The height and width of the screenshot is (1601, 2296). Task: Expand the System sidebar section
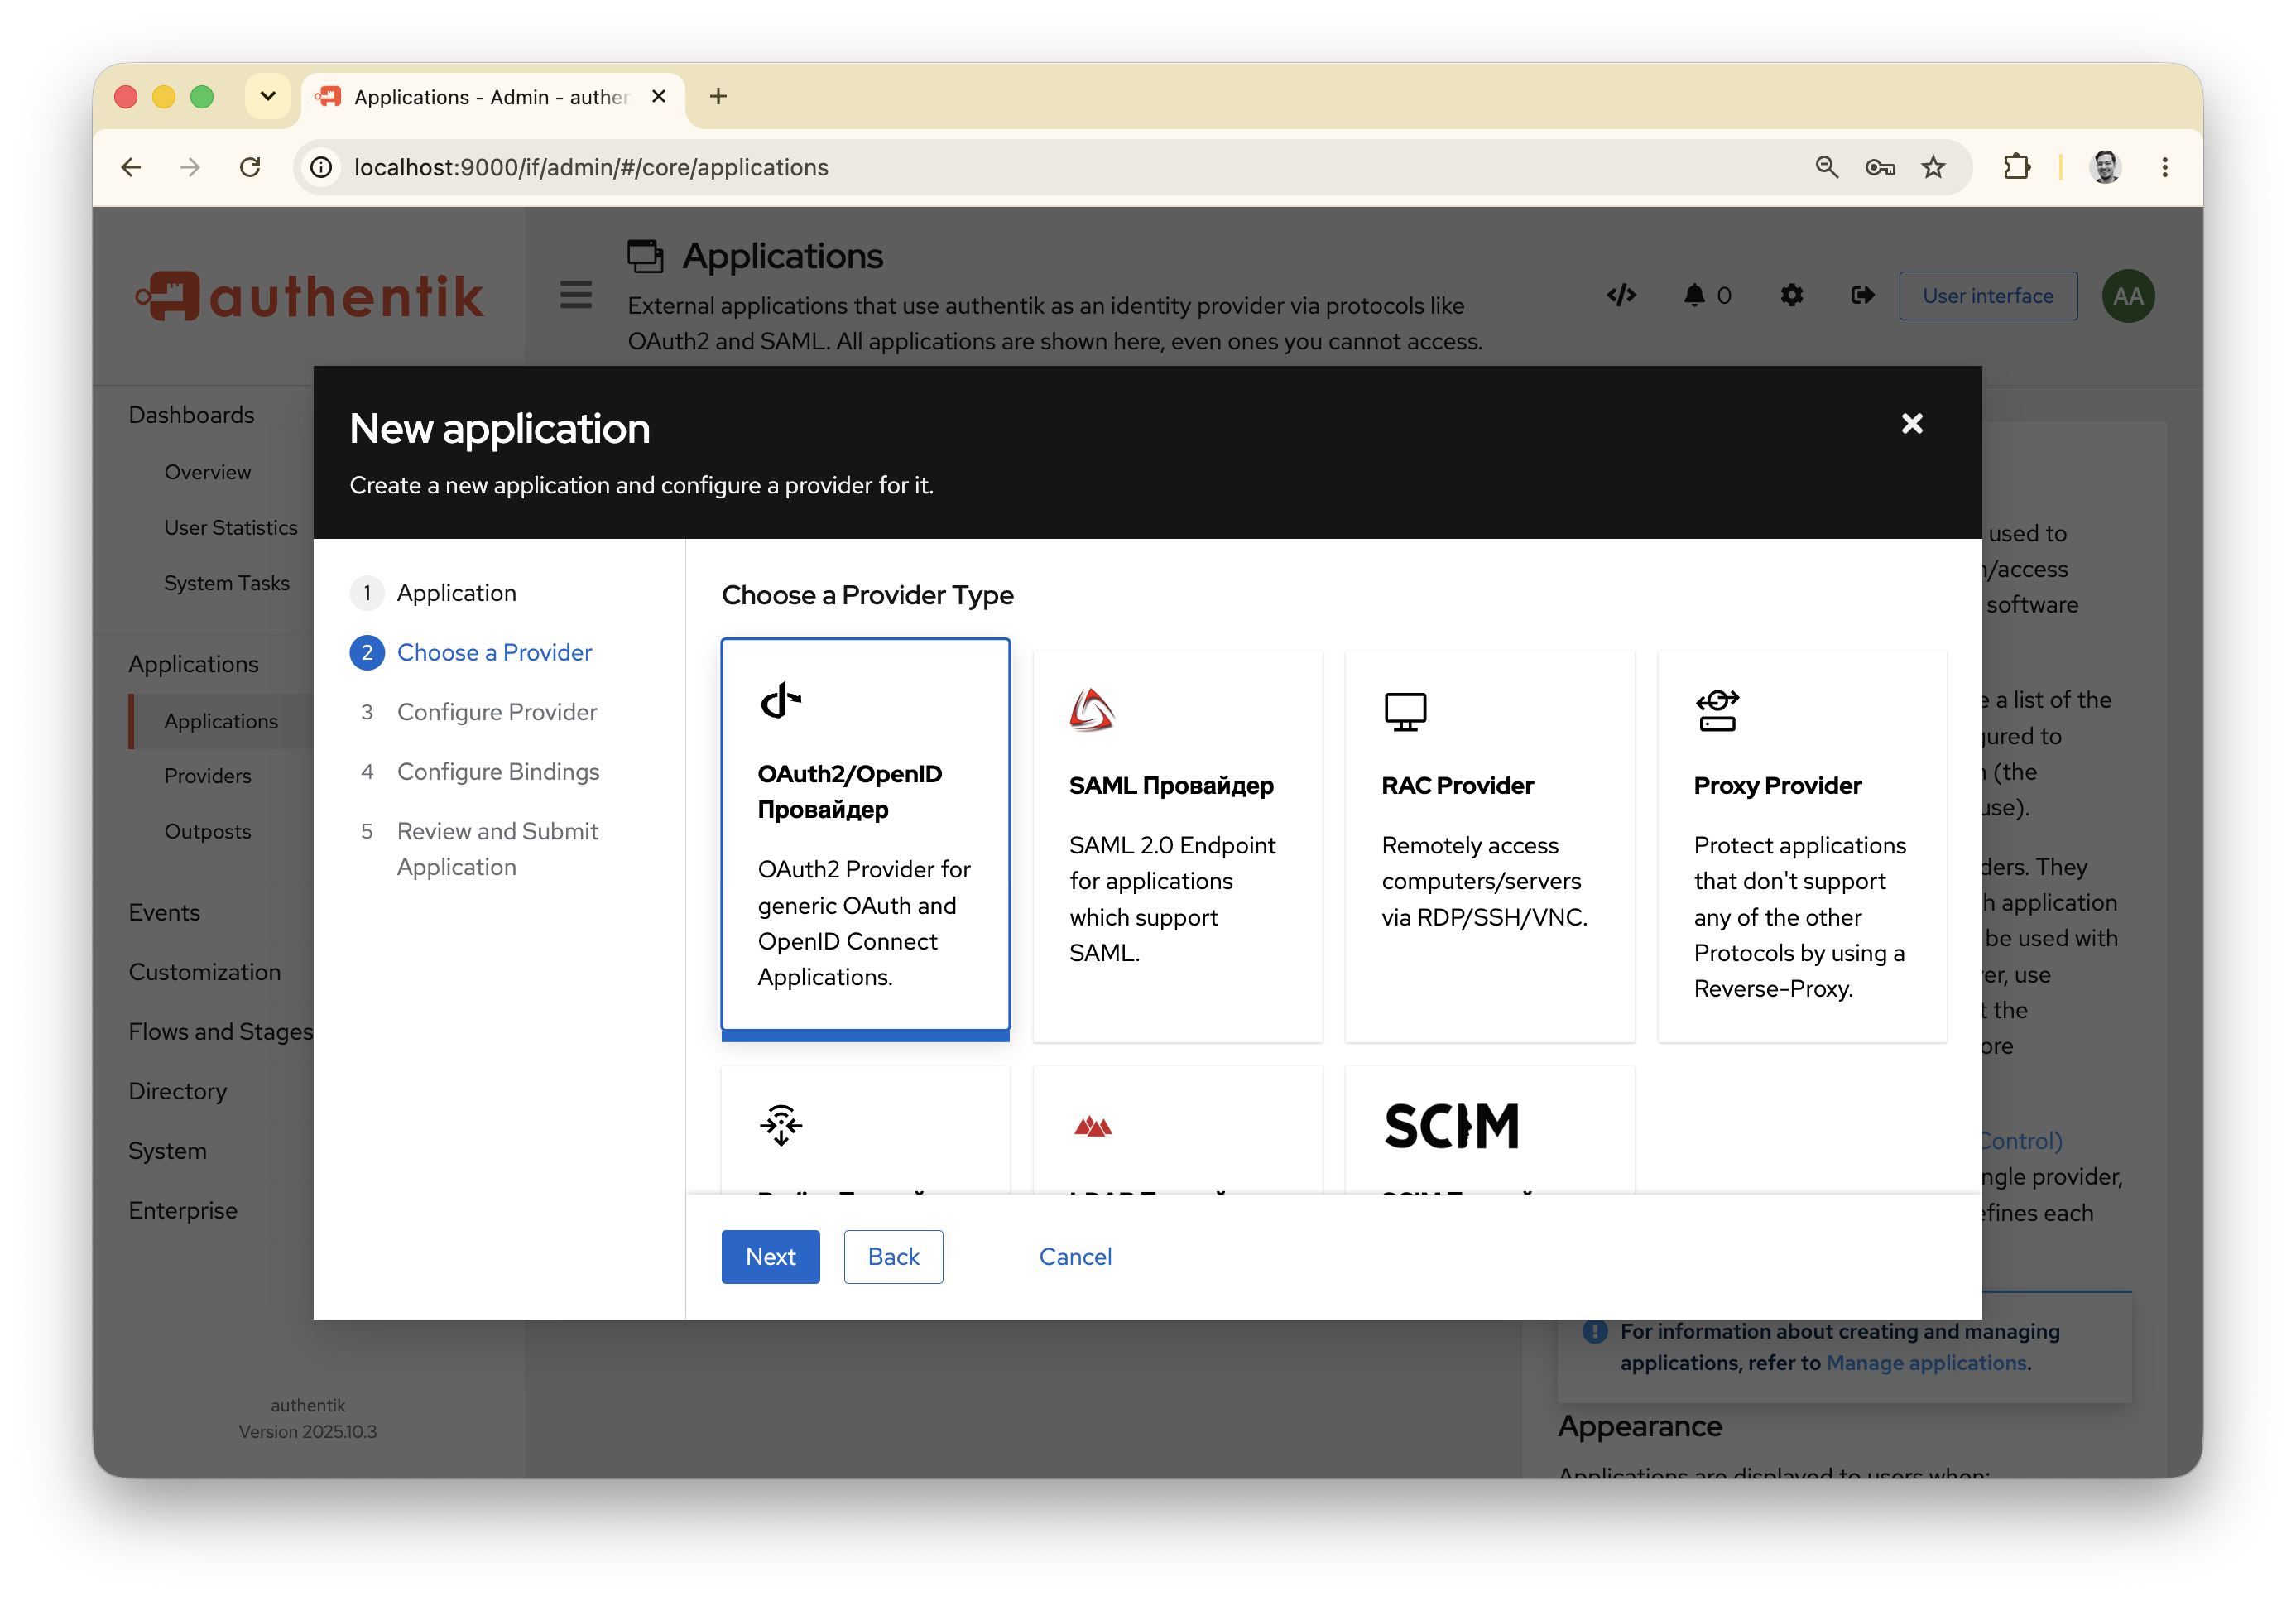pos(167,1151)
